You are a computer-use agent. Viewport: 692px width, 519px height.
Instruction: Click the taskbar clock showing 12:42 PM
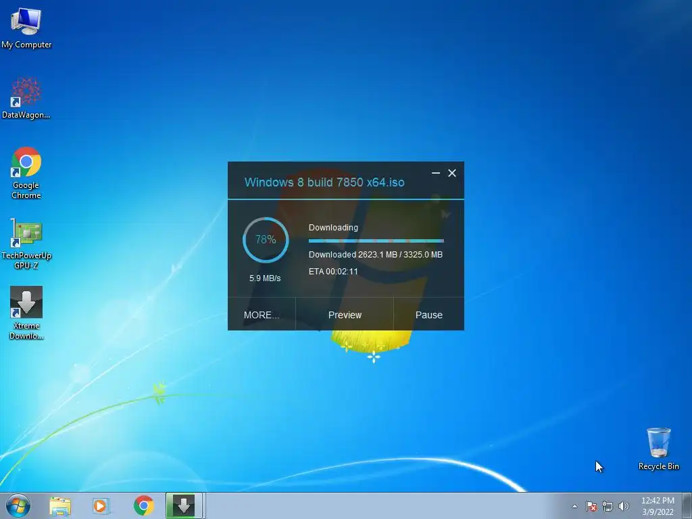658,506
